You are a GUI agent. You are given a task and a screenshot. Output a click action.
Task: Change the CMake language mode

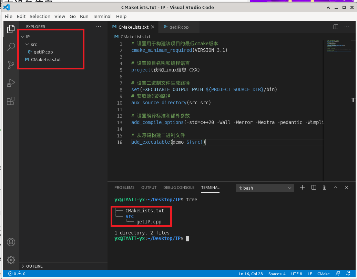tap(323, 274)
